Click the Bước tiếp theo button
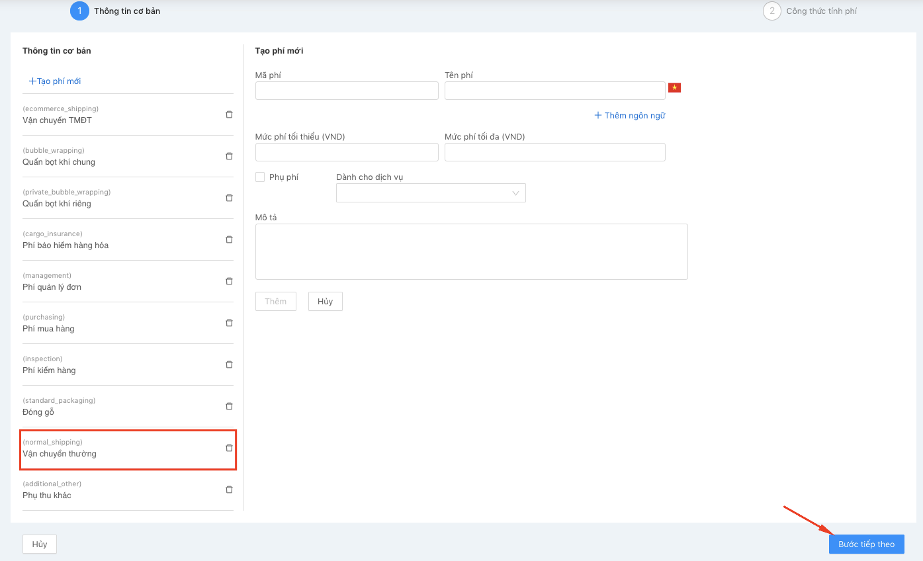The height and width of the screenshot is (561, 923). tap(866, 544)
